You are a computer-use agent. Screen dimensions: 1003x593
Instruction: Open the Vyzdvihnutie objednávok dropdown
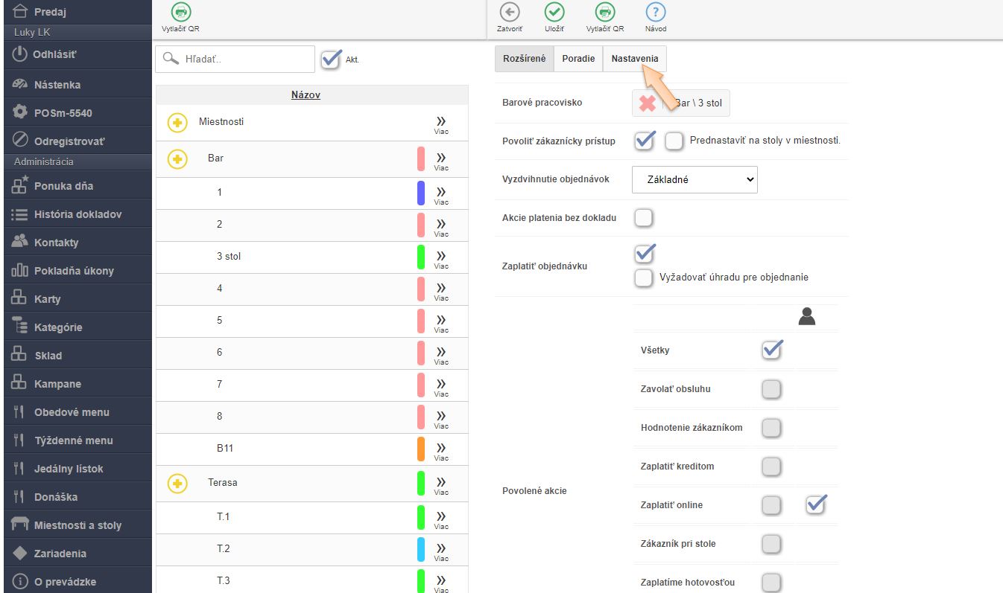click(694, 179)
